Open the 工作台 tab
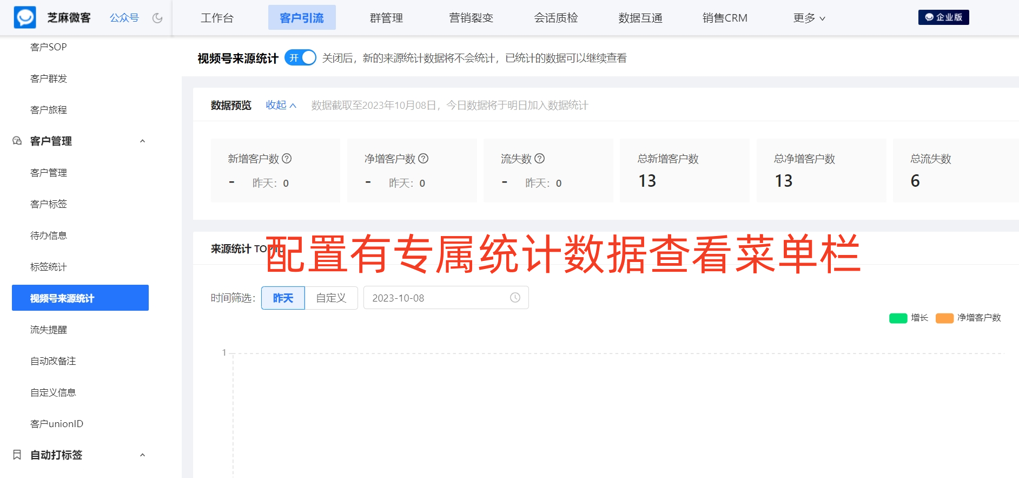The image size is (1019, 478). [217, 18]
